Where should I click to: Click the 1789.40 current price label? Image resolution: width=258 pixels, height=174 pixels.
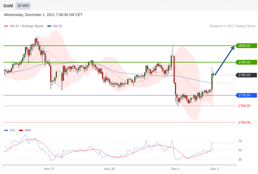[246, 75]
